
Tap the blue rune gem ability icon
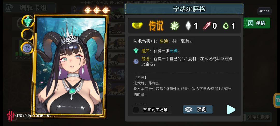tap(136, 62)
